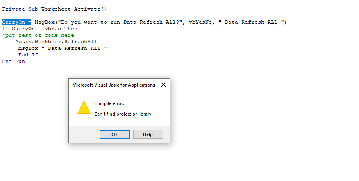Click the ActiveWorkbook.RefreshAll statement
The width and height of the screenshot is (359, 181).
click(x=56, y=42)
